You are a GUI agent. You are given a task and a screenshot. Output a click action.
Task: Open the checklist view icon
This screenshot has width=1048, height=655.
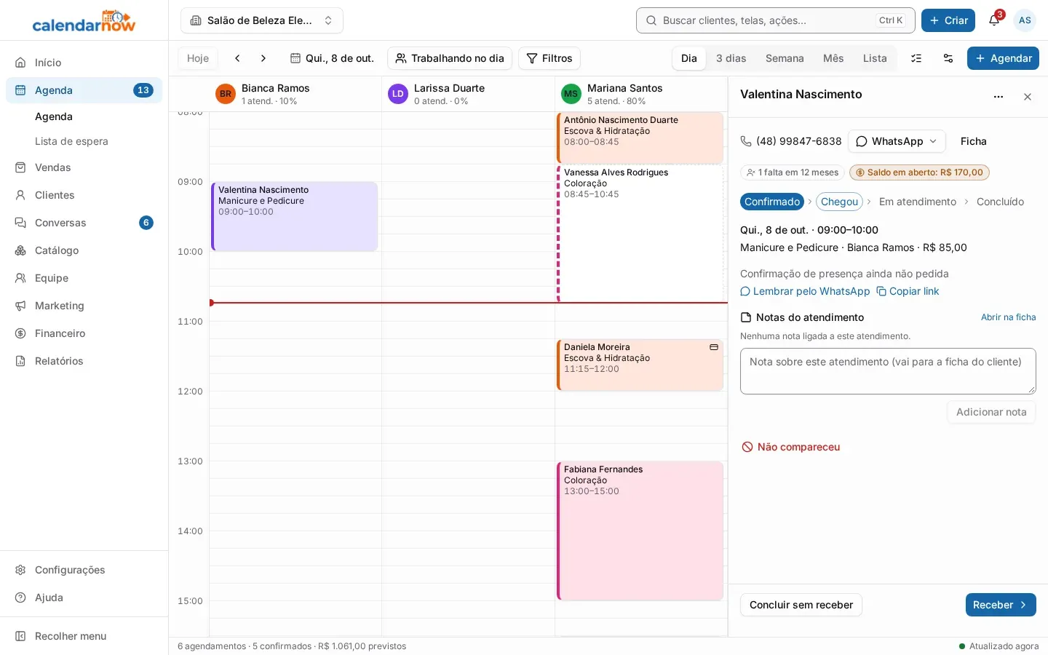pos(916,58)
